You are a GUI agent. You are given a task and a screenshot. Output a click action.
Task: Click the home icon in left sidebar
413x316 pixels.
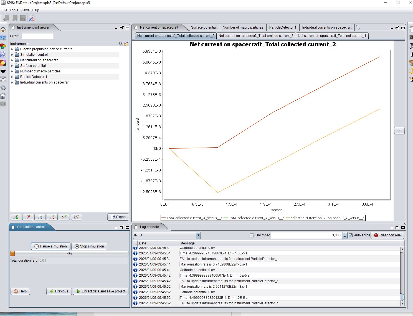[3, 30]
